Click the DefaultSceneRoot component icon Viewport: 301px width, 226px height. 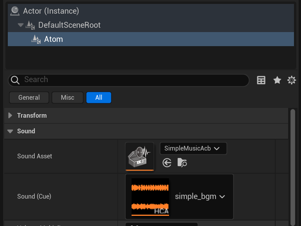30,25
